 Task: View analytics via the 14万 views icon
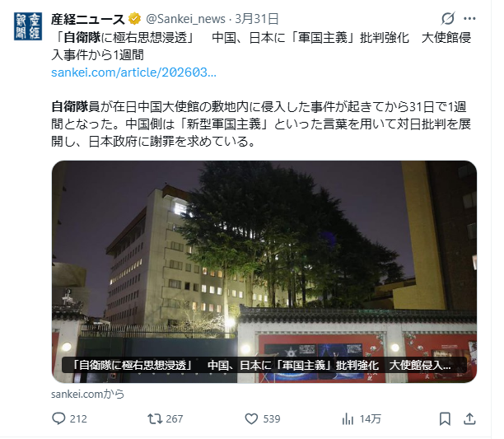[x=348, y=418]
